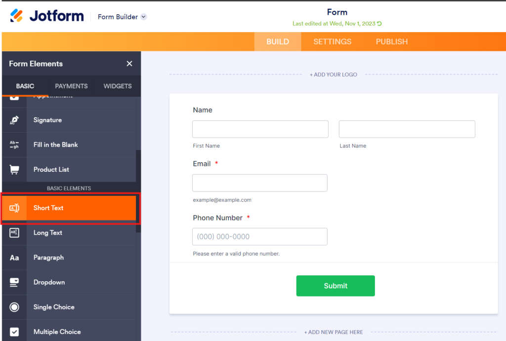Viewport: 506px width, 341px height.
Task: Click the Long Text icon
Action: pos(14,233)
